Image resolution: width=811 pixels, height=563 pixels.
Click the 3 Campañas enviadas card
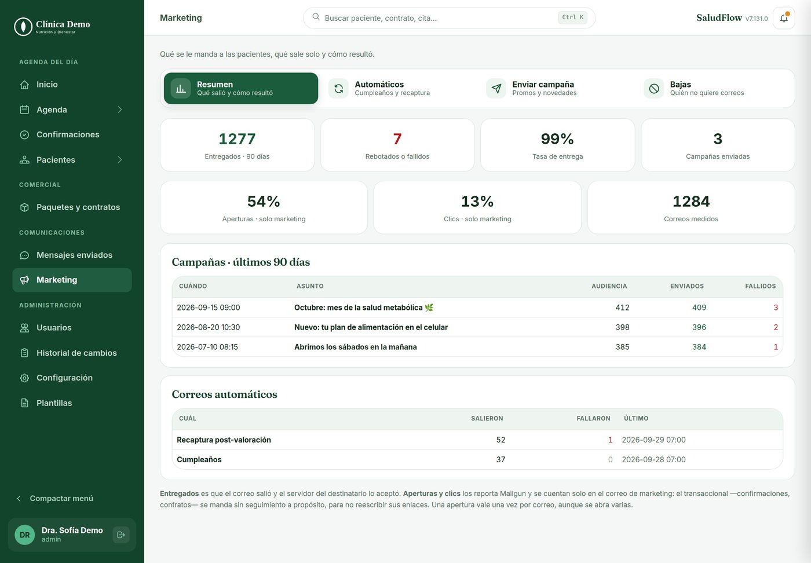[x=718, y=145]
